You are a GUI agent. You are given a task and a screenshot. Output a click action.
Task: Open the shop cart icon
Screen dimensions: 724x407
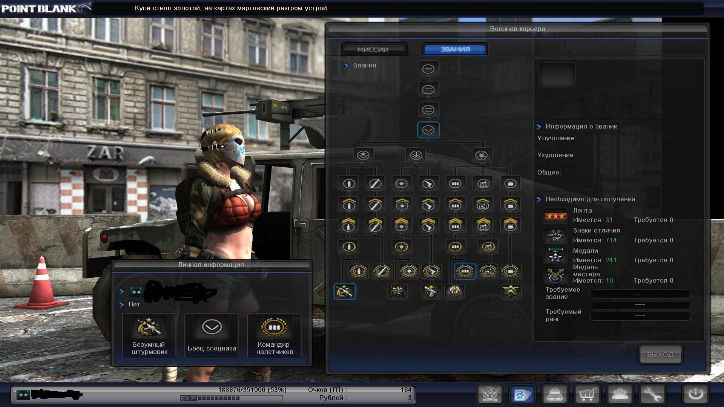[x=587, y=395]
